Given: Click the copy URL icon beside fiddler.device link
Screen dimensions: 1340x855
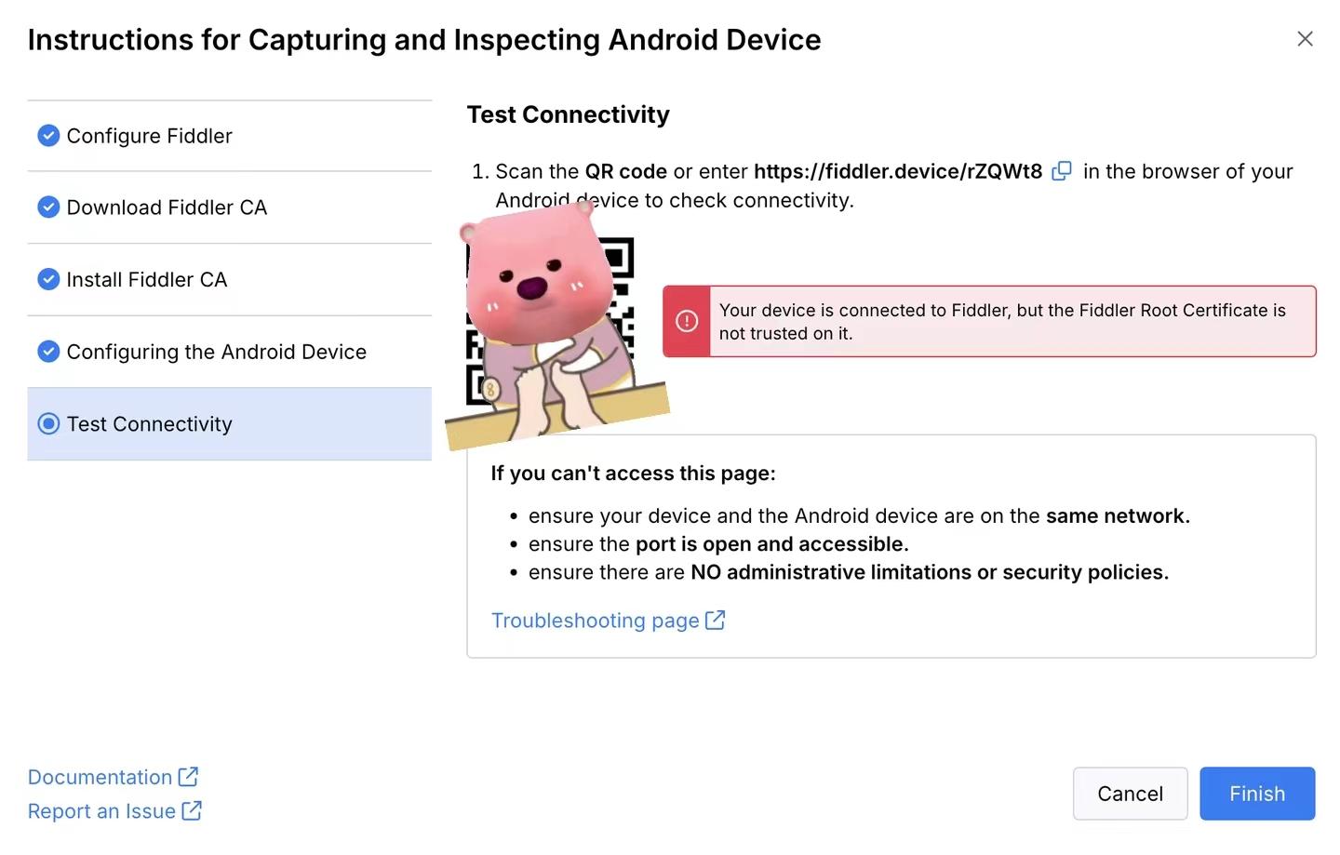Looking at the screenshot, I should (x=1062, y=171).
